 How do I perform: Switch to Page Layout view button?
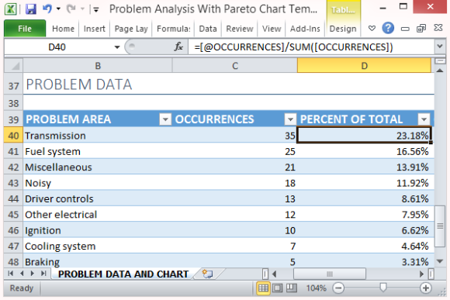[277, 288]
